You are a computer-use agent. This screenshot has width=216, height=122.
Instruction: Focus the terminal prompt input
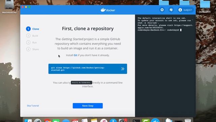(x=181, y=30)
